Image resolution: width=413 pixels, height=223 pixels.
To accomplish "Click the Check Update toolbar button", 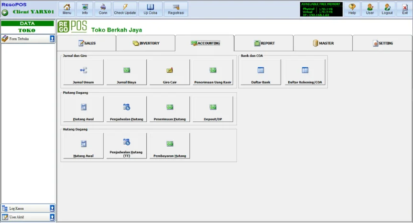I will coord(125,9).
